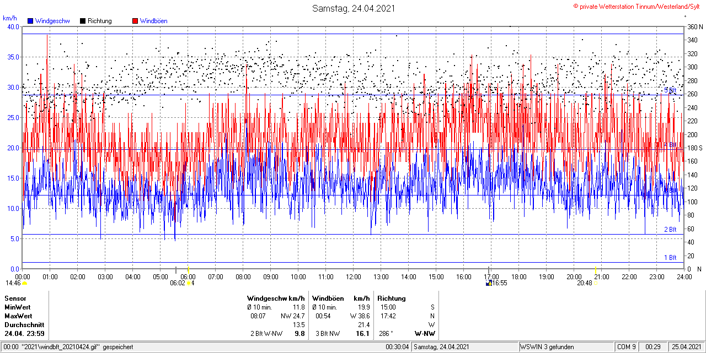Click the Windgeschw km/h column header
This screenshot has height=353, width=706.
point(276,298)
